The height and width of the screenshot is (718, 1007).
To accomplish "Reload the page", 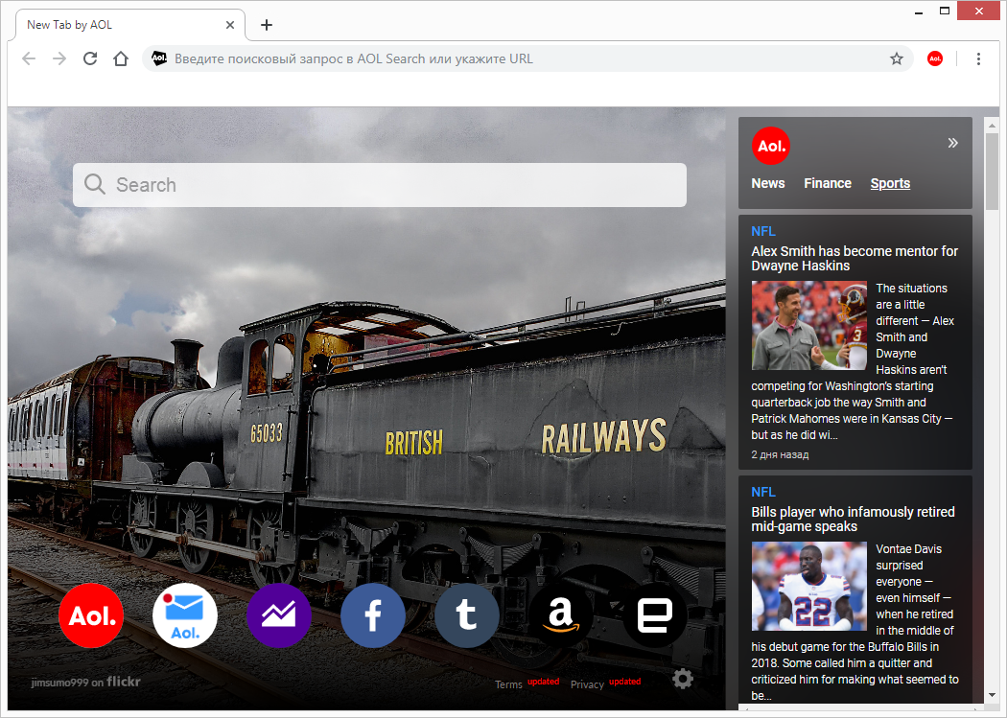I will [x=90, y=59].
